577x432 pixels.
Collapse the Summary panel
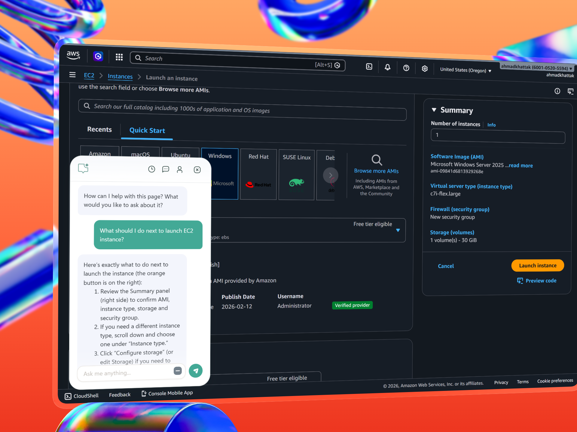434,110
